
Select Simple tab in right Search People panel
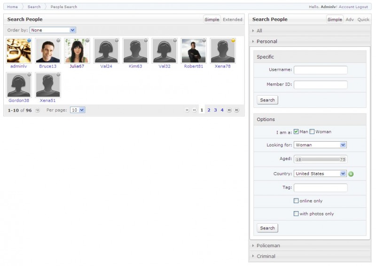(335, 19)
